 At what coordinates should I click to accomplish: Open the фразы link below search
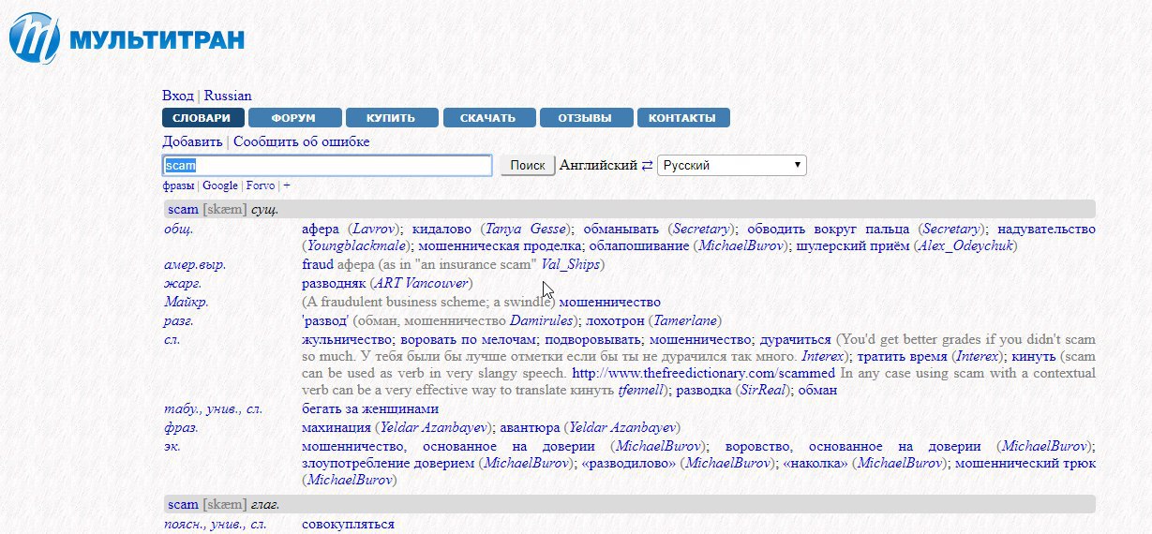(x=178, y=185)
